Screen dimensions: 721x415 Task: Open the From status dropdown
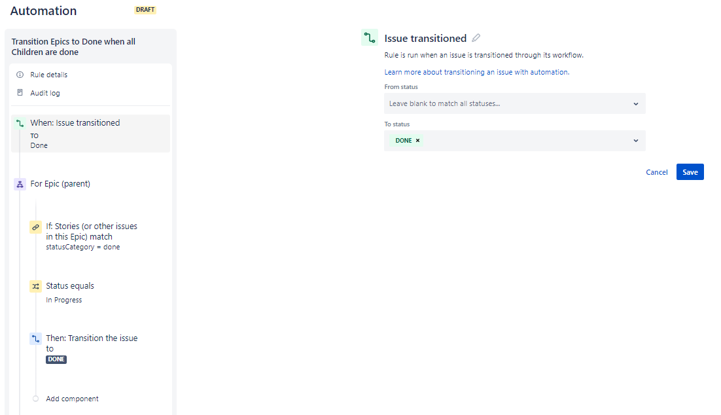coord(514,103)
